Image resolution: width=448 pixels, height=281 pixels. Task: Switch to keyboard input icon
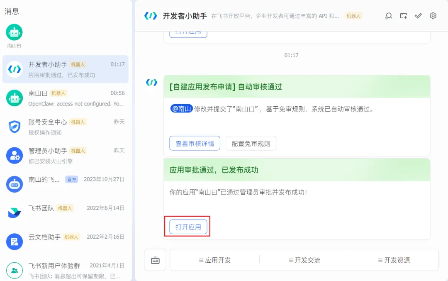point(155,260)
